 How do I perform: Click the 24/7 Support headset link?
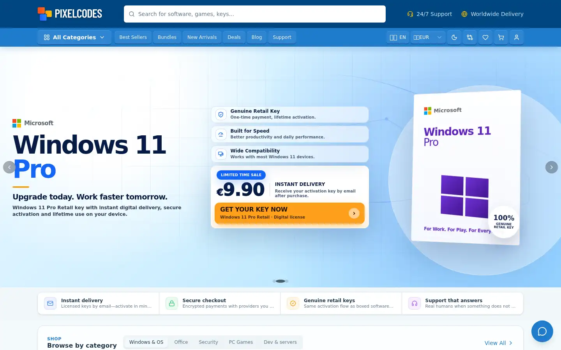pos(430,14)
